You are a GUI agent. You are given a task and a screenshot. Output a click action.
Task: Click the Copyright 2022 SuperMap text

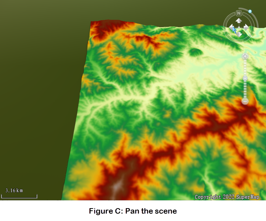tap(227, 197)
